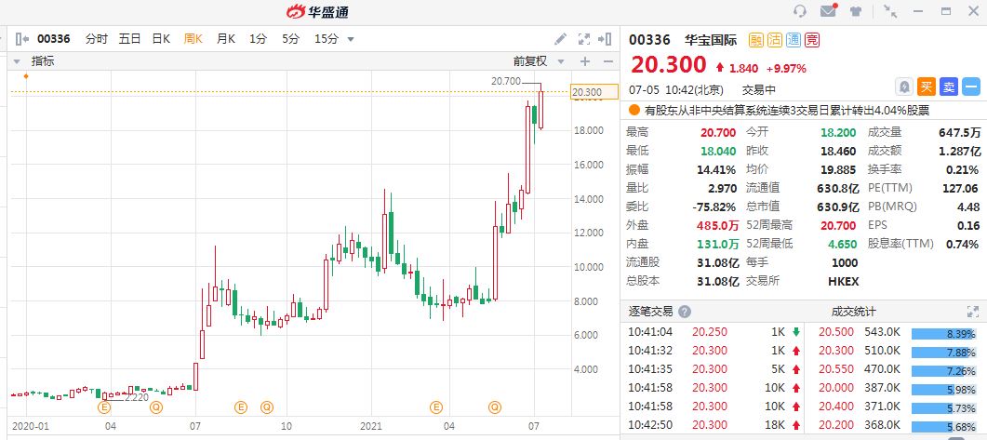Open the shareholder transfer announcement
Viewport: 987px width, 440px height.
point(787,111)
